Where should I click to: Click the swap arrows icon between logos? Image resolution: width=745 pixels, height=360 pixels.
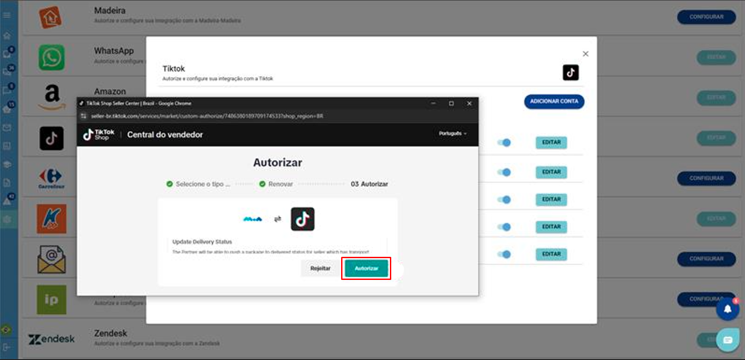(x=278, y=219)
